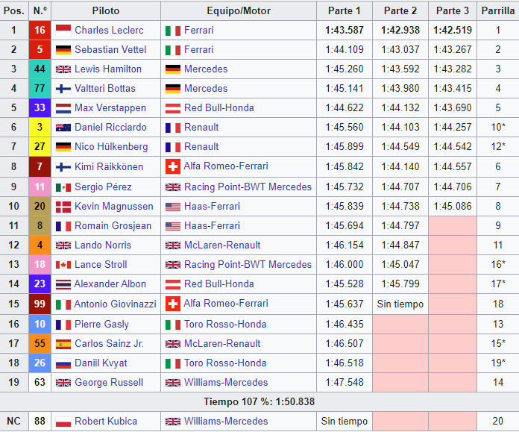Screen dimensions: 519x432
Task: Click the Danish flag beside Kevin Magnussen
Action: tap(63, 207)
